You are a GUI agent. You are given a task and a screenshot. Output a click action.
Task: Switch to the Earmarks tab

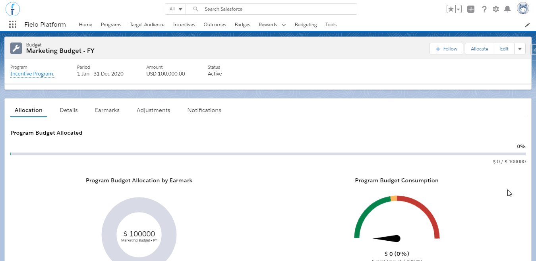pos(107,110)
